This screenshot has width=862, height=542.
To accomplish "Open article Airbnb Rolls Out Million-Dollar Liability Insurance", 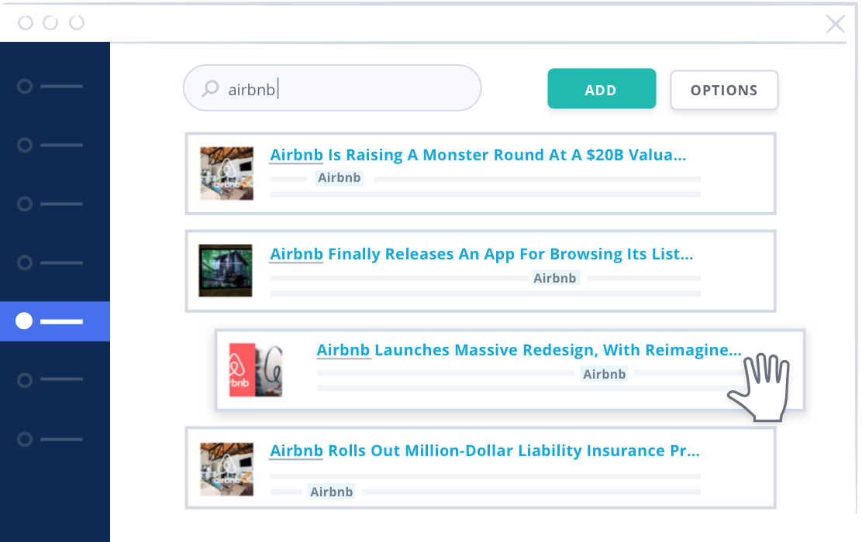I will (x=484, y=451).
